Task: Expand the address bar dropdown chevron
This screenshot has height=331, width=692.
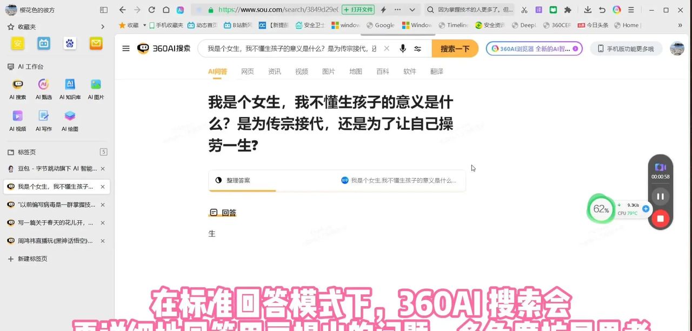Action: point(412,10)
